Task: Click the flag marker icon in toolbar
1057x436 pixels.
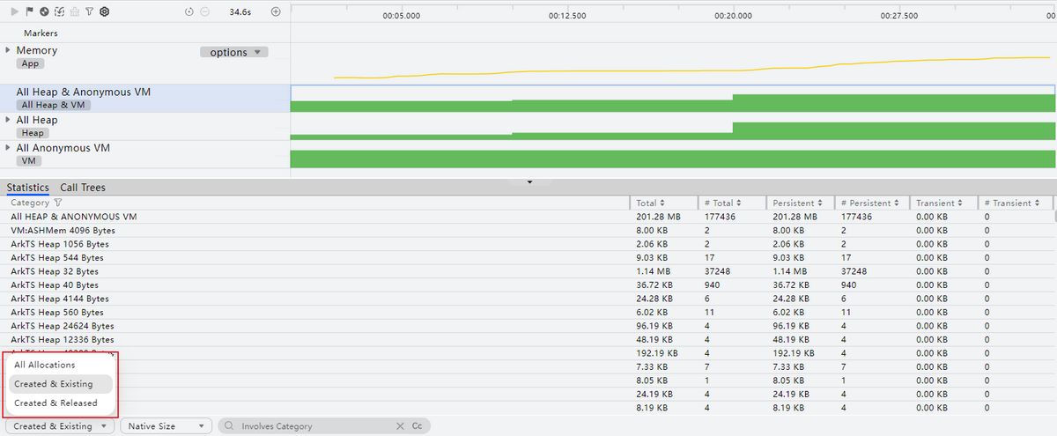Action: [x=29, y=11]
